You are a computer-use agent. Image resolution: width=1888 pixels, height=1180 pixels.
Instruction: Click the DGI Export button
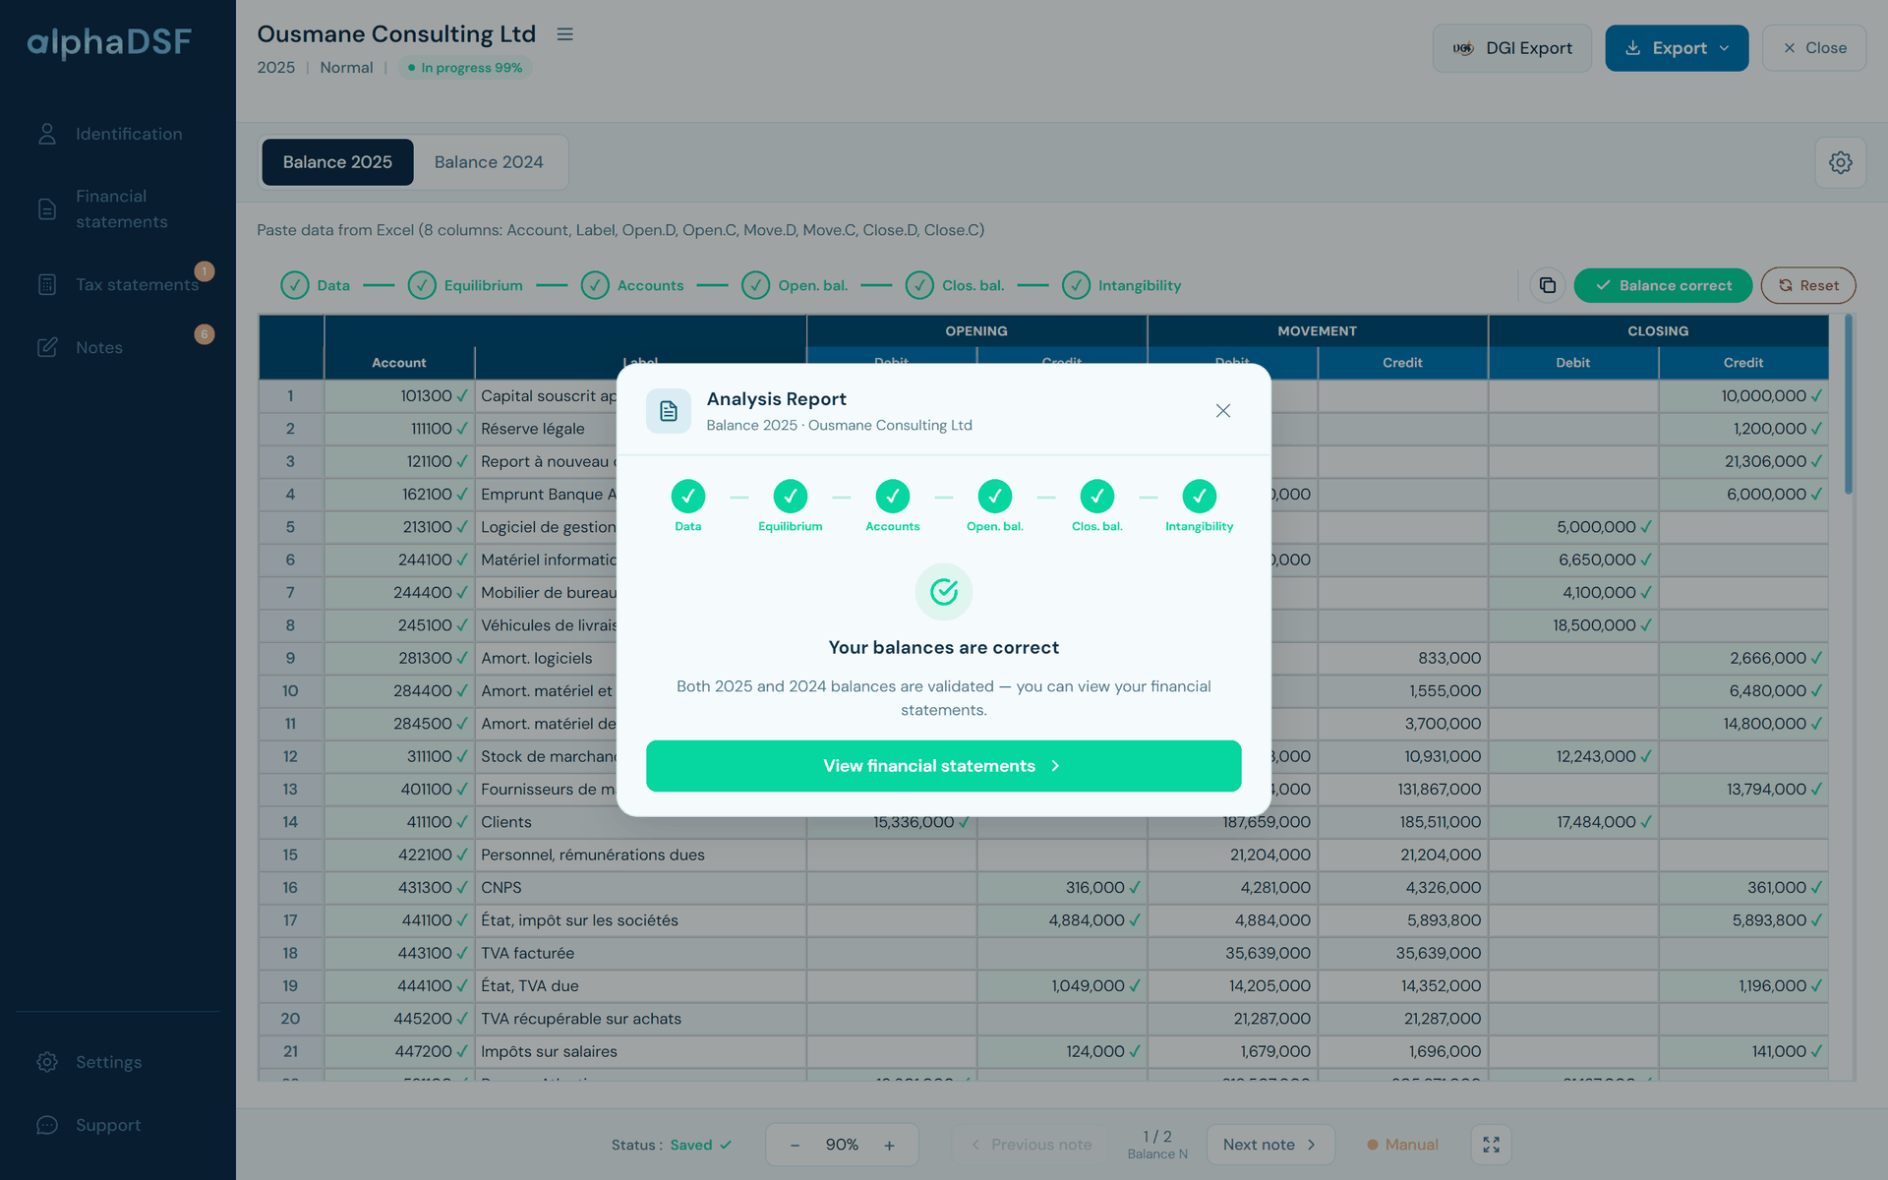(1511, 48)
